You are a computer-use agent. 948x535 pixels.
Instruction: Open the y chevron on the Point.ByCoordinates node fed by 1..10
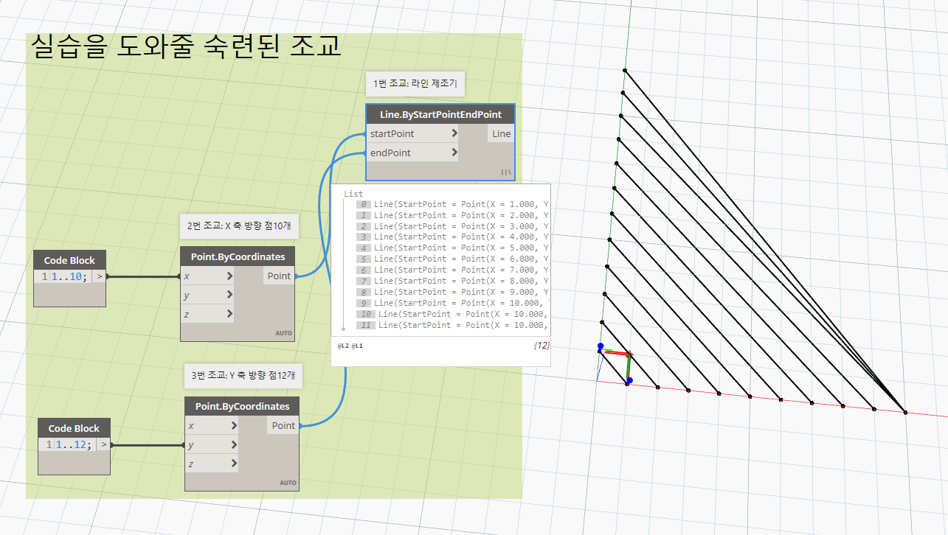point(229,295)
